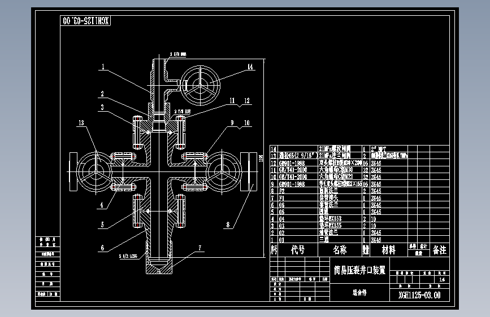
Task: Click the 名称 column header
Action: point(340,250)
